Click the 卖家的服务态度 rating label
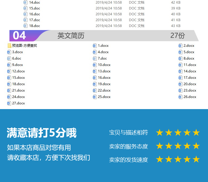This screenshot has height=182, width=208. (128, 146)
